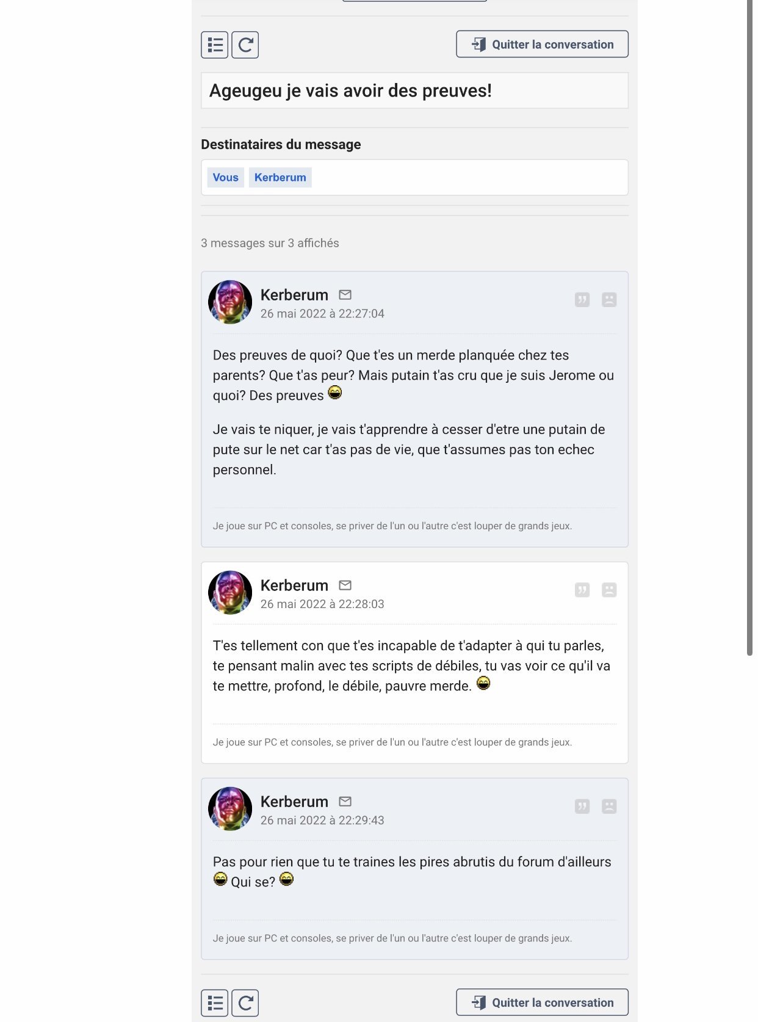Report the first Kerberum message with sad face icon
Screen dimensions: 758x1022
coord(609,300)
